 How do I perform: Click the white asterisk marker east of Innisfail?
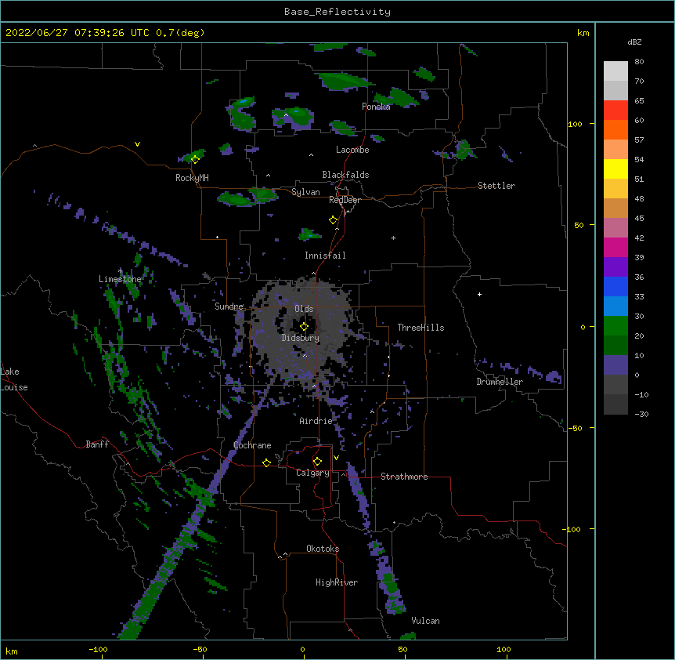[393, 238]
